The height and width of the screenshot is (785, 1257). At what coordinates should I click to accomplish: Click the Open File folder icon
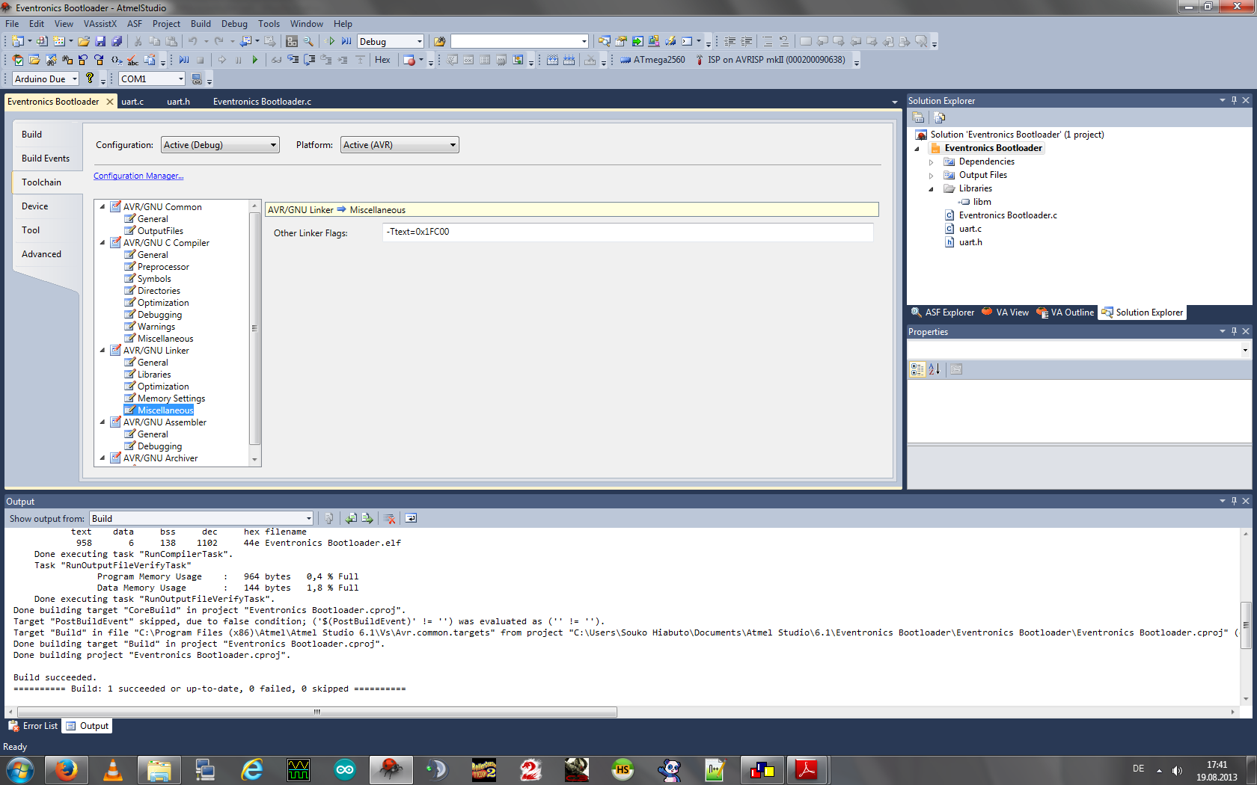(84, 41)
